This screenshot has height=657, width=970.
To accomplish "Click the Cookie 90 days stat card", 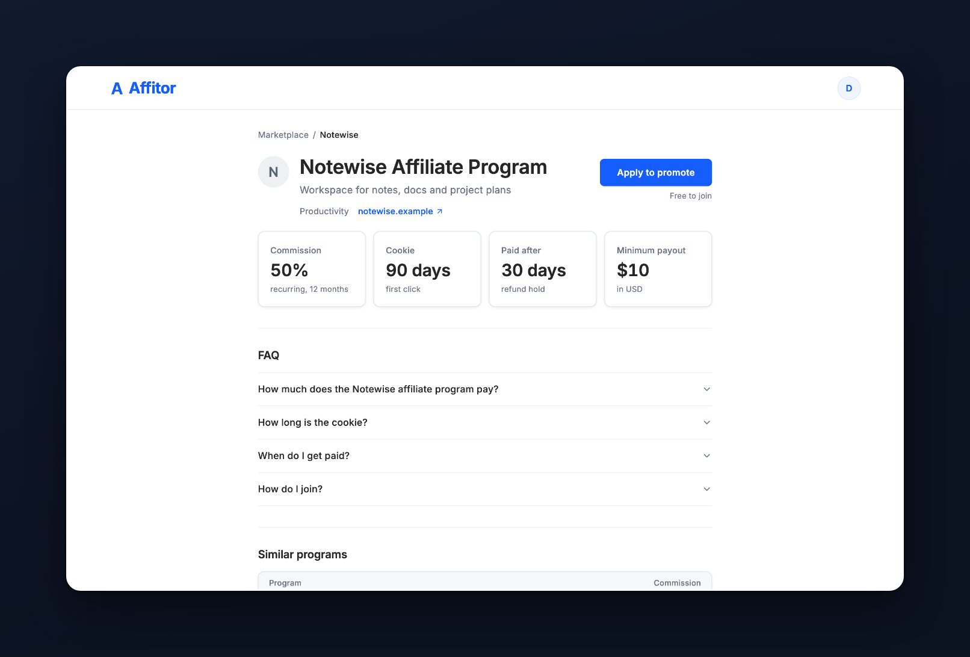I will [x=427, y=269].
